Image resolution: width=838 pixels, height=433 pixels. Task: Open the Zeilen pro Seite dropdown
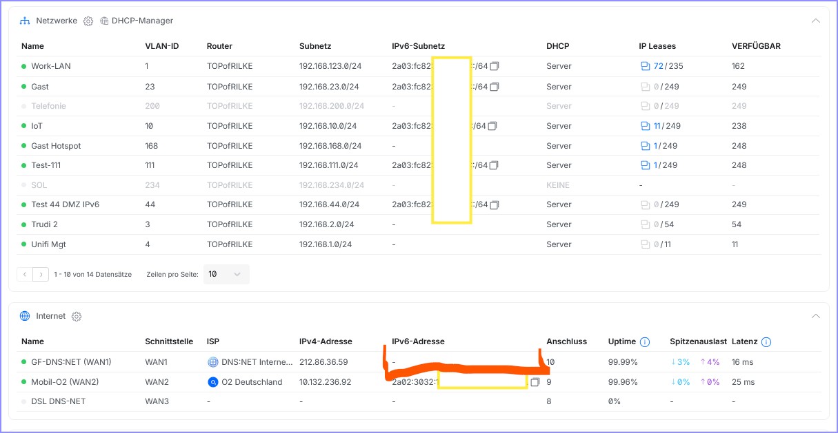click(226, 274)
